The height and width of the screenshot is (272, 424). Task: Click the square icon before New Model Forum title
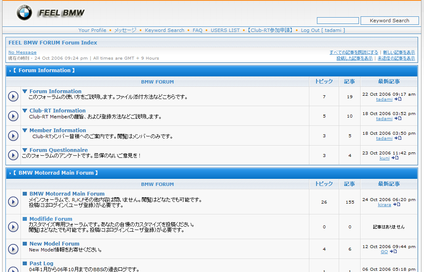[25, 243]
